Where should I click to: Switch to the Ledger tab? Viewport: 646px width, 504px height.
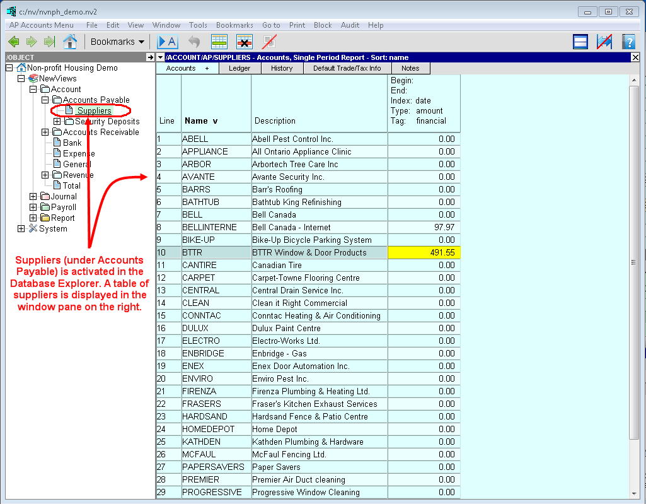pyautogui.click(x=239, y=68)
